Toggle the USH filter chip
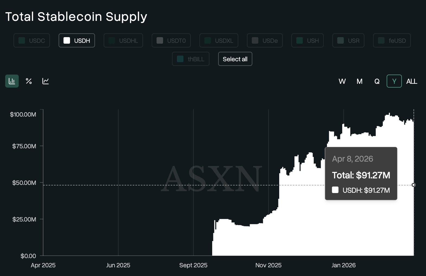 click(307, 41)
